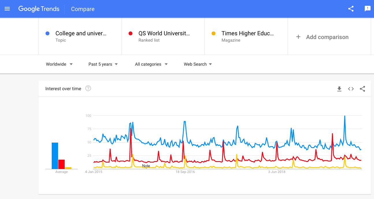Open the Web Search type dropdown
This screenshot has width=374, height=199.
point(198,64)
